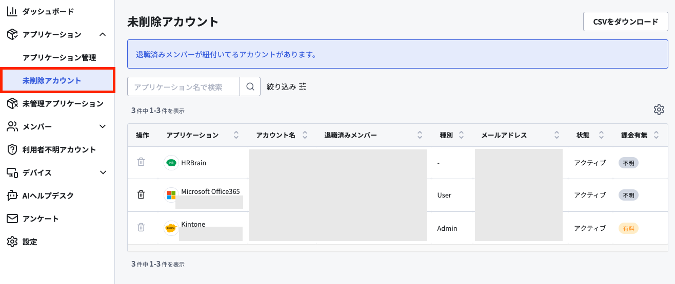
Task: Click the Kintone application logo
Action: [x=171, y=228]
